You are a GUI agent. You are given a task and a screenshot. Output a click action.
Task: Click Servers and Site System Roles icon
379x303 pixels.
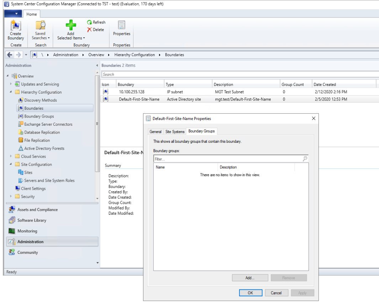pos(21,181)
